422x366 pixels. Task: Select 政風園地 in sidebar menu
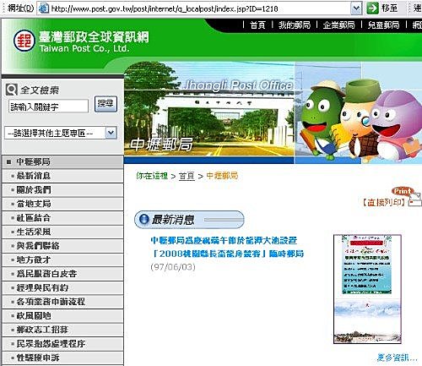[x=62, y=315]
